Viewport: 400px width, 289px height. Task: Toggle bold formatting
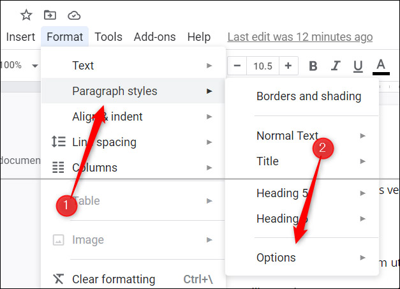click(x=313, y=66)
